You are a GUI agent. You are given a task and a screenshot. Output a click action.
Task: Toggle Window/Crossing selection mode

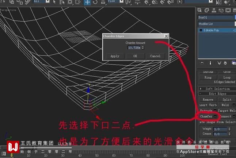pyautogui.click(x=78, y=2)
